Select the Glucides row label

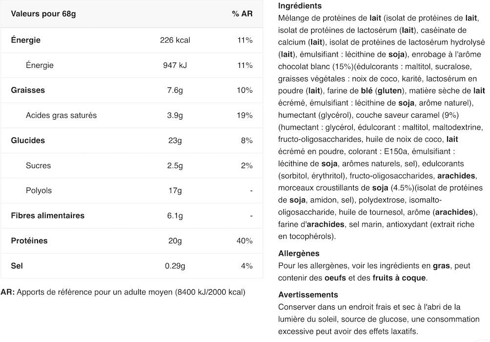28,140
